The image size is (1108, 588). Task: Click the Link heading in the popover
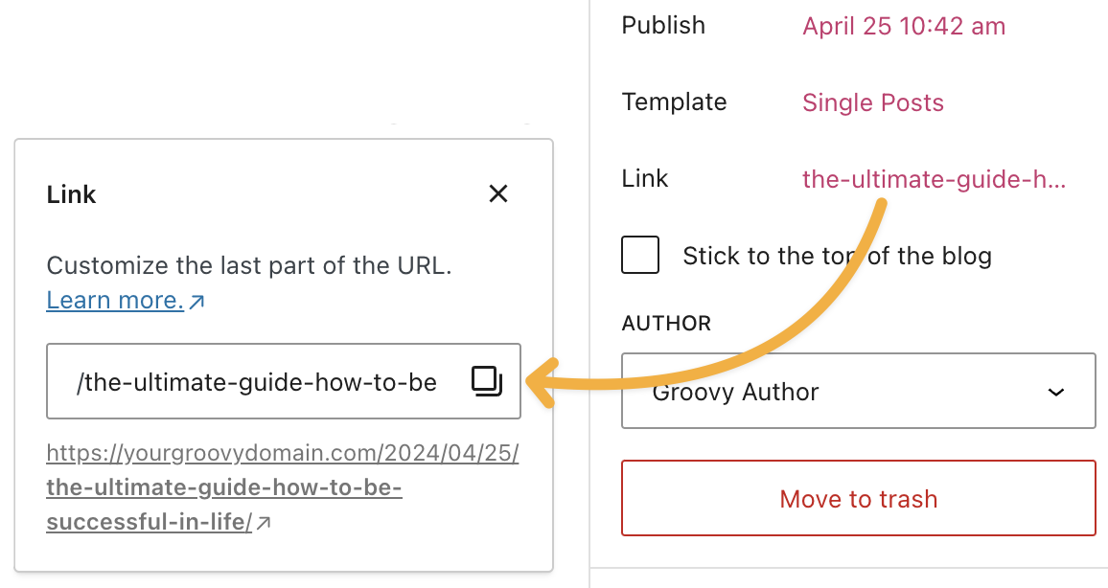pyautogui.click(x=72, y=195)
